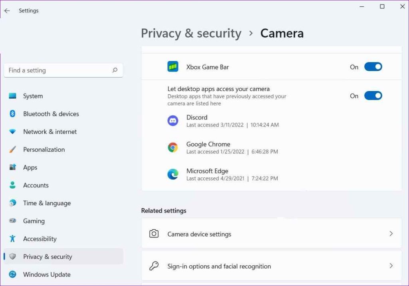This screenshot has width=409, height=286.
Task: Turn off Xbox Game Bar camera access
Action: [373, 67]
